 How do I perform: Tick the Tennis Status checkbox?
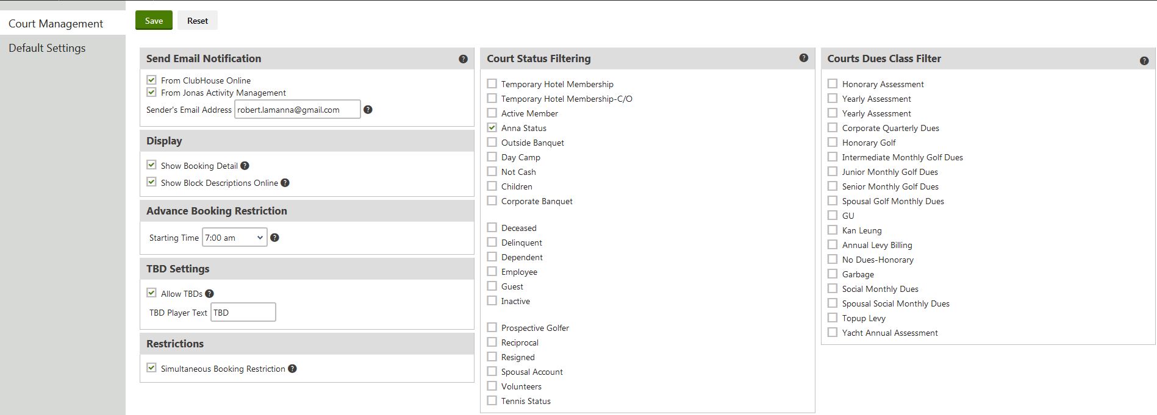point(492,401)
